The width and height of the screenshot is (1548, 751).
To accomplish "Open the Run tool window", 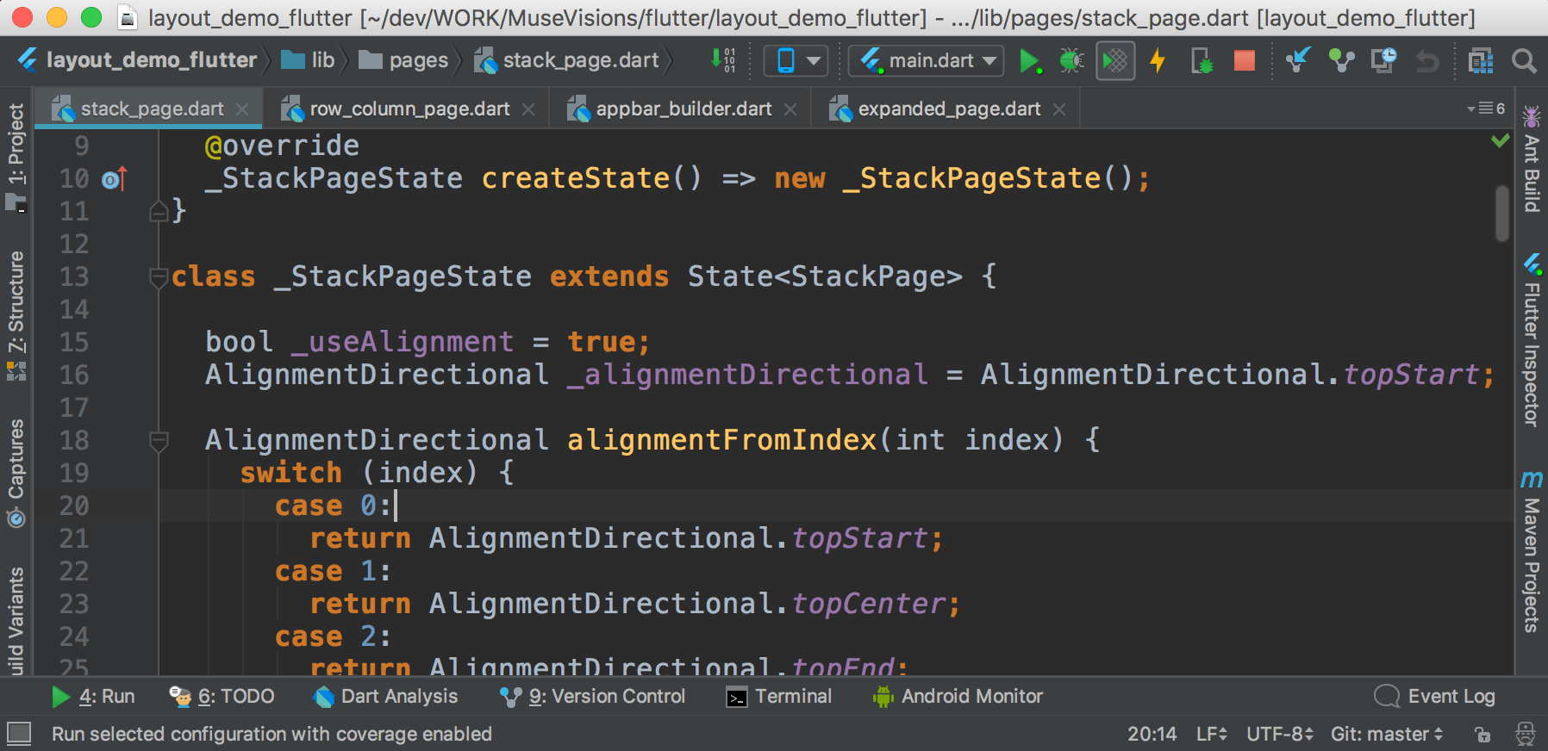I will (x=93, y=696).
